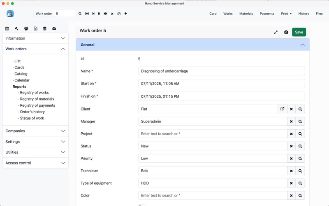This screenshot has width=329, height=206.
Task: Click the camera icon next to Save
Action: point(286,32)
